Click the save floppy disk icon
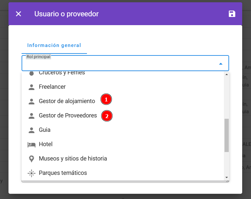This screenshot has width=251, height=199. point(232,14)
